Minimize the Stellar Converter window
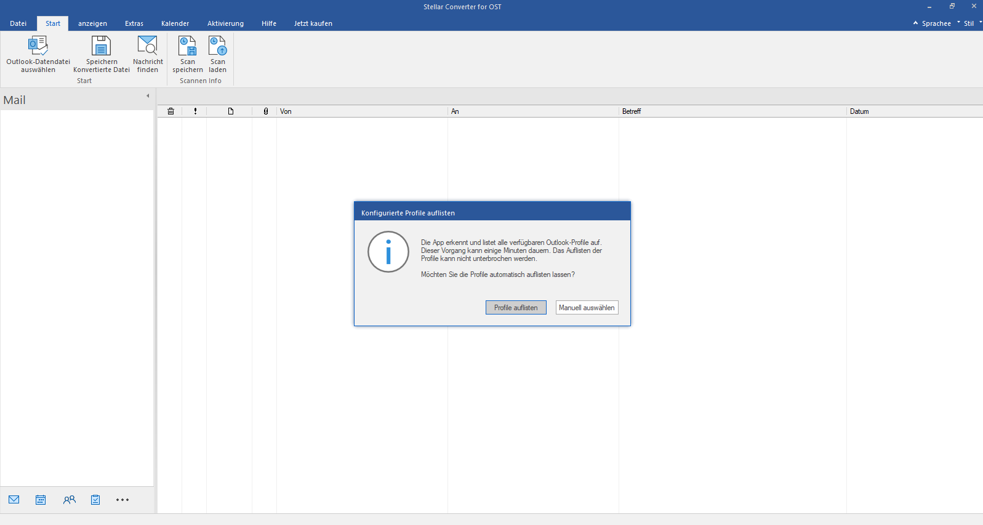 pyautogui.click(x=929, y=7)
